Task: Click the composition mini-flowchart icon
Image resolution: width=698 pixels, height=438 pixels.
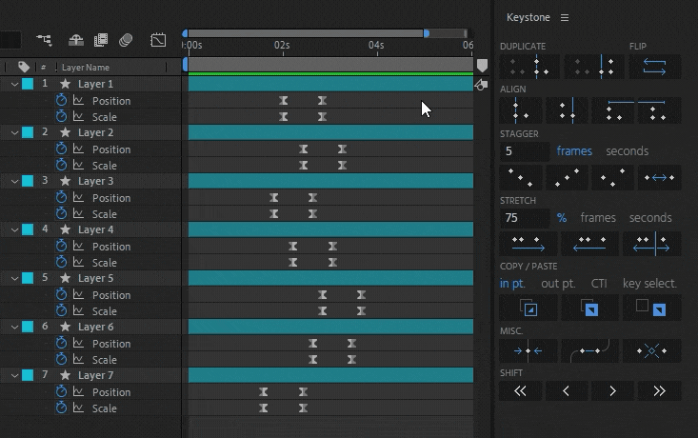Action: pos(45,40)
